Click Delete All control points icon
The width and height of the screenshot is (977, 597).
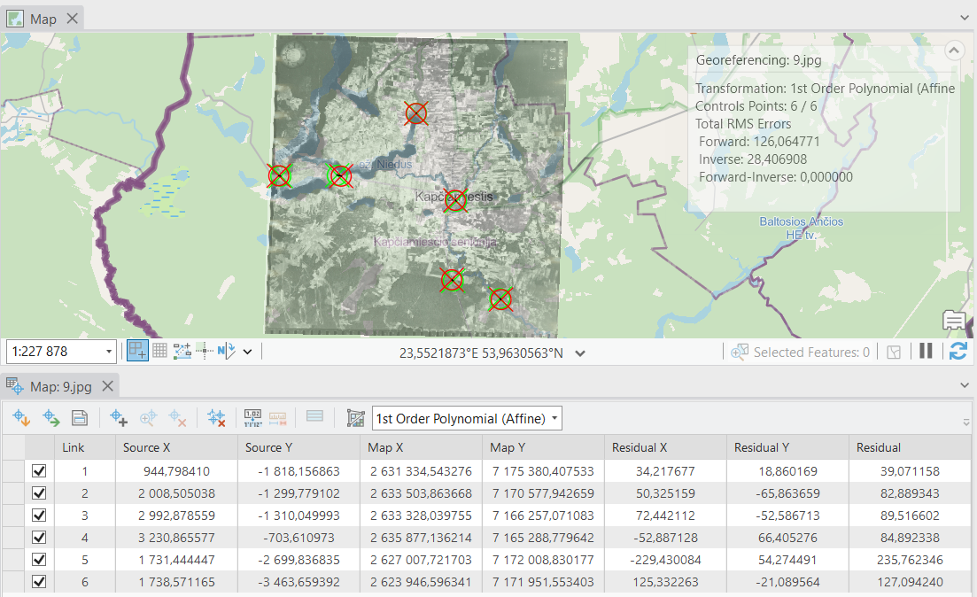pos(216,418)
